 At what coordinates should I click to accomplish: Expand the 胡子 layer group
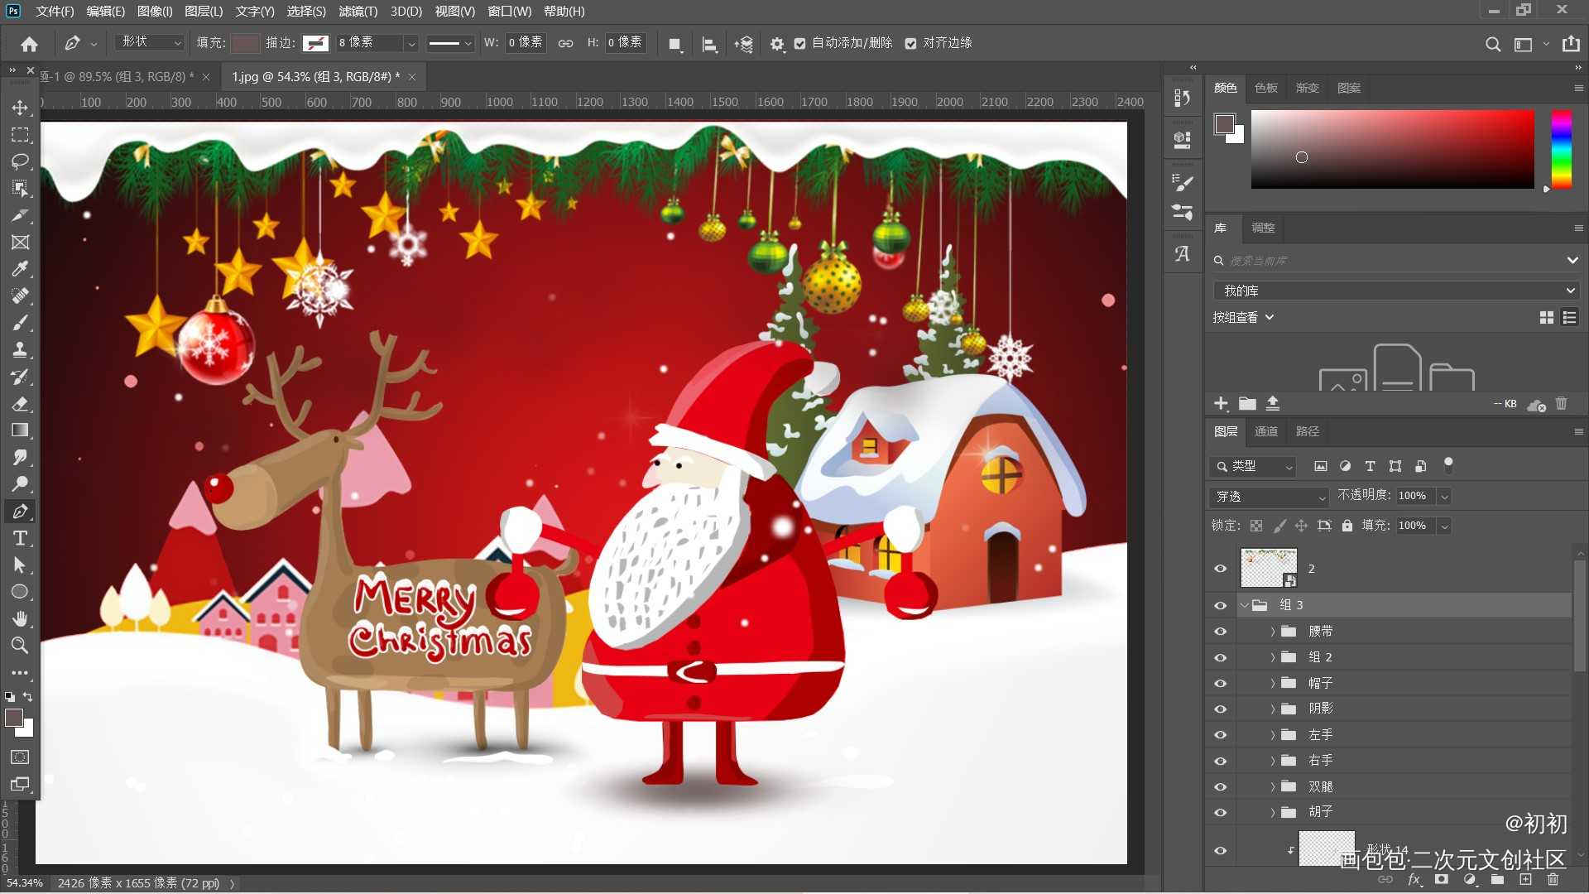pos(1272,812)
